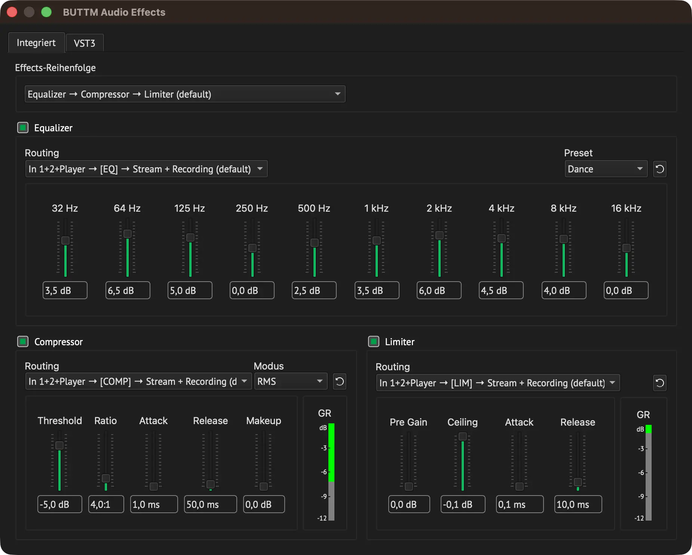The width and height of the screenshot is (692, 555).
Task: Click the Ceiling -0,1 dB field
Action: point(463,504)
